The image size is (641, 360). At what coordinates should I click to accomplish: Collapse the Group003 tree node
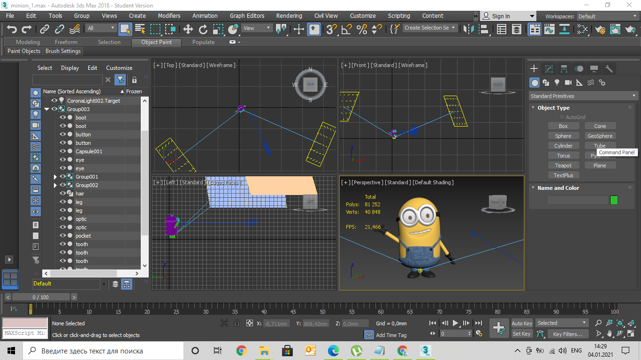coord(47,109)
